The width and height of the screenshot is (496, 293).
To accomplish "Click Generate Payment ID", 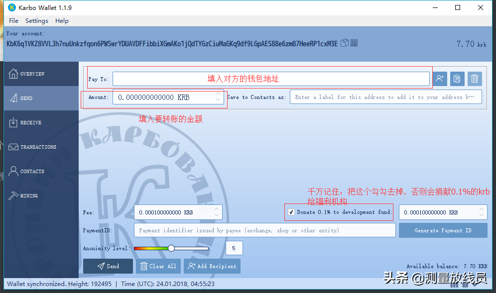I will pyautogui.click(x=443, y=230).
